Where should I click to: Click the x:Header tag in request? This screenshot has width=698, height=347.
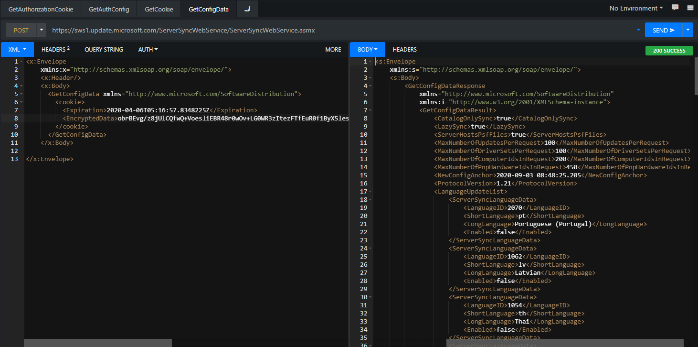coord(61,78)
